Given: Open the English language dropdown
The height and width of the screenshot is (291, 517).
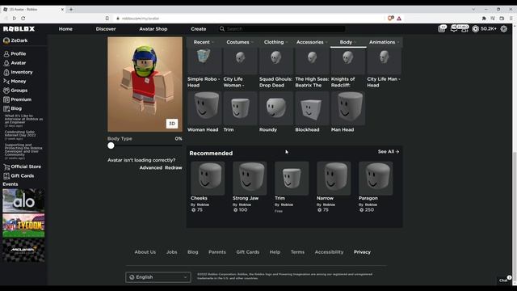Looking at the screenshot, I should [x=158, y=277].
